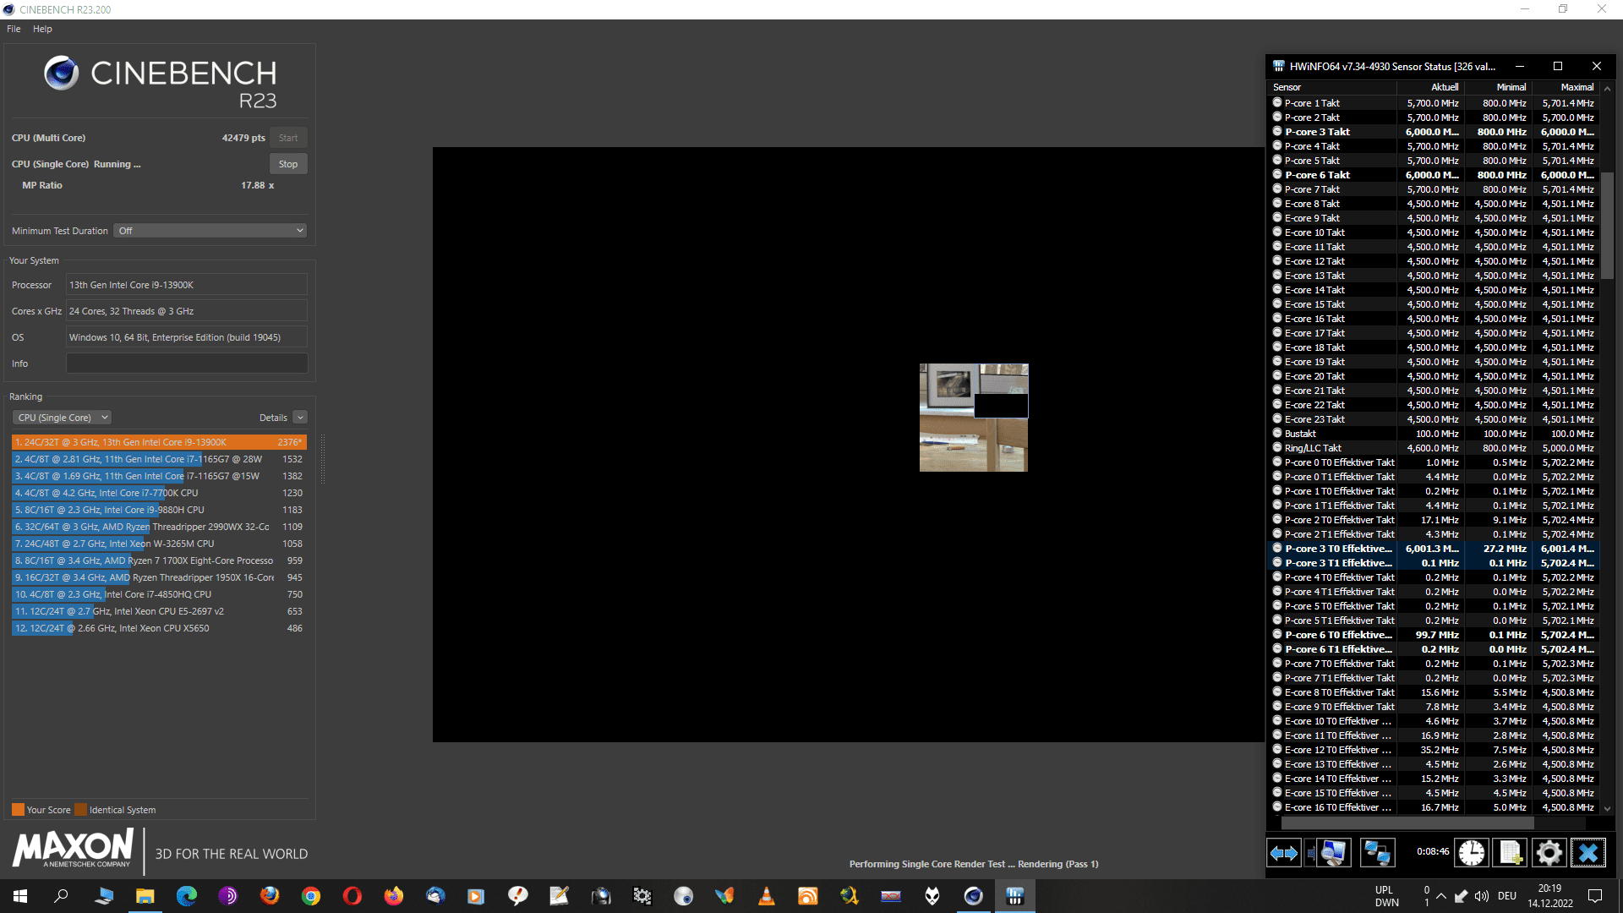Open CPU (Single Core) ranking dropdown

62,418
